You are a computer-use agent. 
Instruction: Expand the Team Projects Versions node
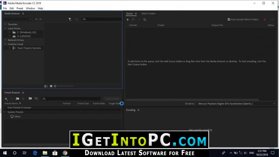coord(9,48)
